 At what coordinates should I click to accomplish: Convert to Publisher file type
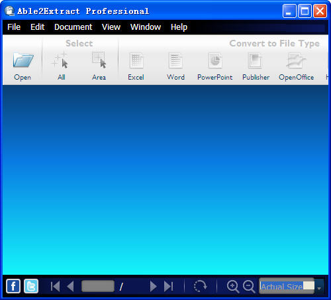256,60
